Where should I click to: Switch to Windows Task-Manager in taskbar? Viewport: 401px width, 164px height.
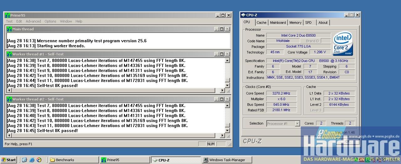227,160
